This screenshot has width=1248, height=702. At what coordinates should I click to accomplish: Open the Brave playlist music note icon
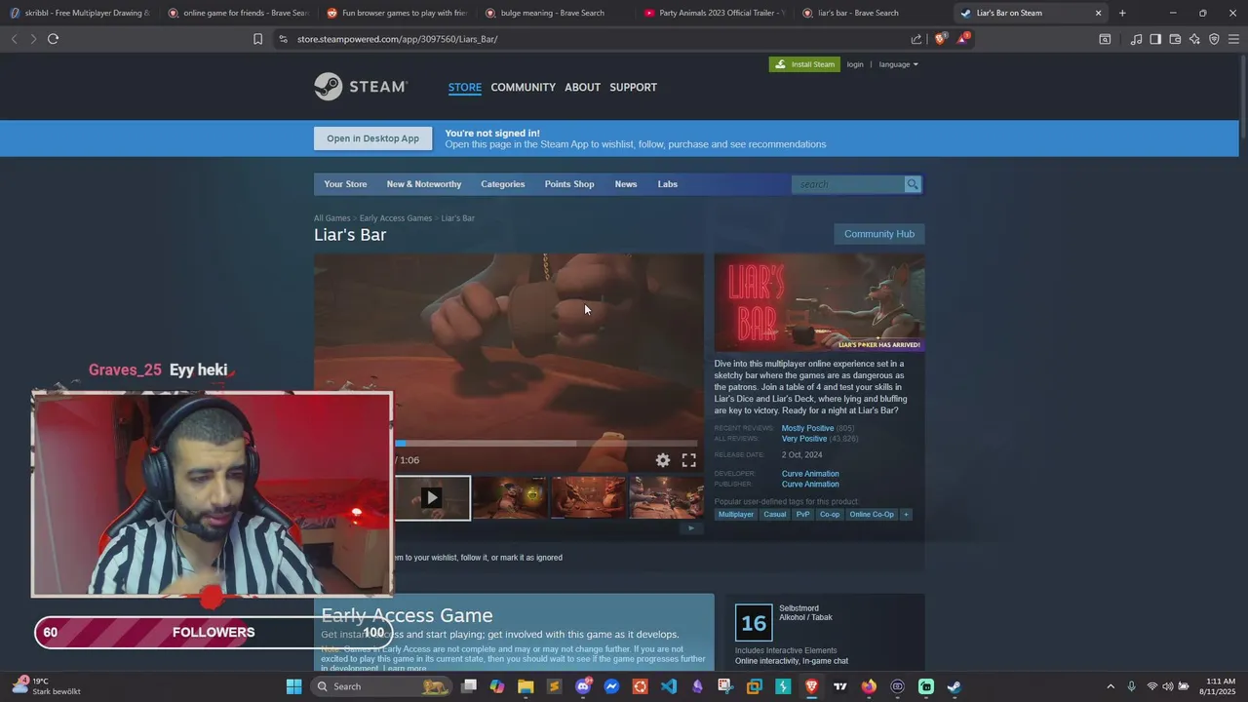[1136, 39]
